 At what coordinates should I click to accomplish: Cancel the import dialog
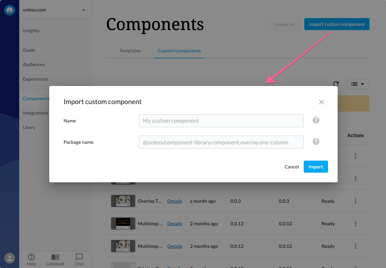click(292, 167)
